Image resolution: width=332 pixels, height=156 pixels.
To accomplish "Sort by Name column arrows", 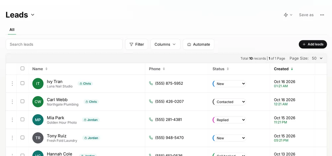I will [x=46, y=69].
